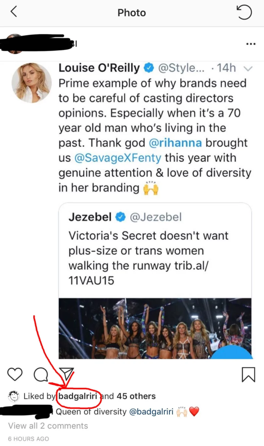Tap @badgalriri mention in caption
This screenshot has width=264, height=446.
[x=151, y=411]
